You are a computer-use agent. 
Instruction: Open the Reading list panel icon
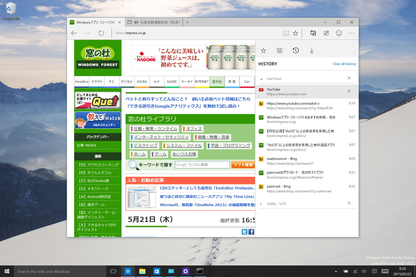click(x=279, y=50)
